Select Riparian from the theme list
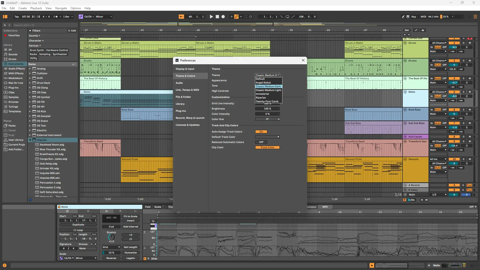 [x=261, y=98]
